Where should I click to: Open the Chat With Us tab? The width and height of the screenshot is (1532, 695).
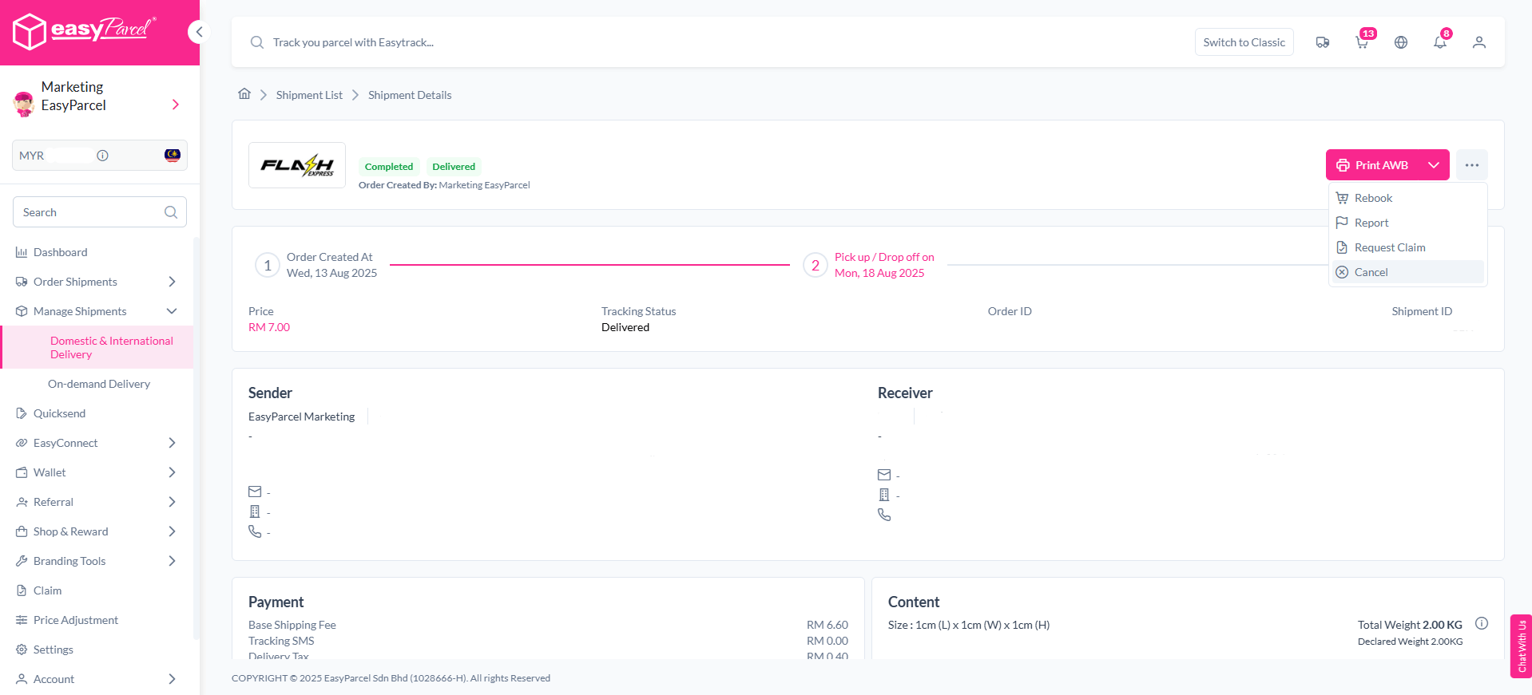coord(1521,646)
